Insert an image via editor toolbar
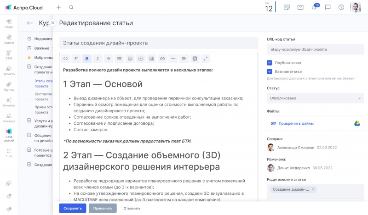This screenshot has height=215, width=368. click(130, 59)
